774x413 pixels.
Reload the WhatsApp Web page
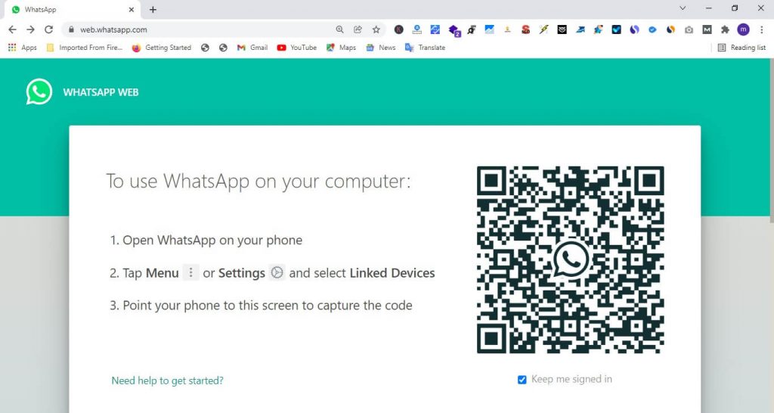(x=48, y=29)
